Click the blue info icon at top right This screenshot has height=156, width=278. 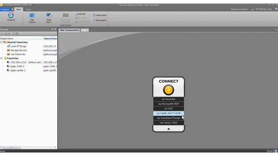(276, 9)
